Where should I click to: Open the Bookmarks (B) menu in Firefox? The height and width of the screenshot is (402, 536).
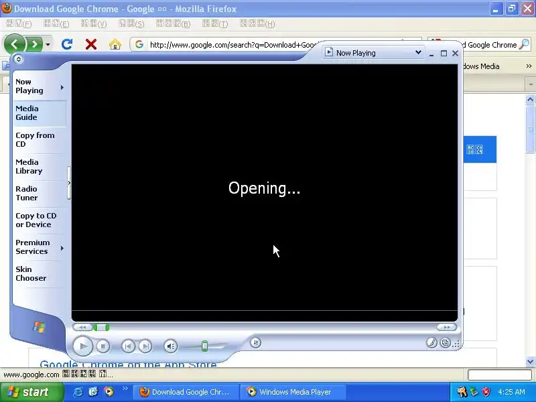tap(174, 23)
